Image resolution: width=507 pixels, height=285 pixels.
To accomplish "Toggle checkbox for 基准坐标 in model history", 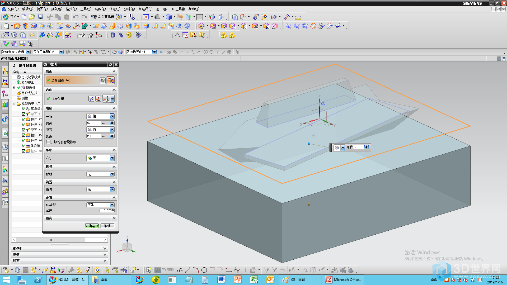I will (24, 109).
